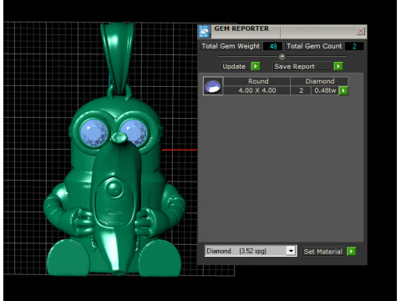Viewport: 401px width, 301px height.
Task: Click the Total Gem Count value field
Action: 354,46
